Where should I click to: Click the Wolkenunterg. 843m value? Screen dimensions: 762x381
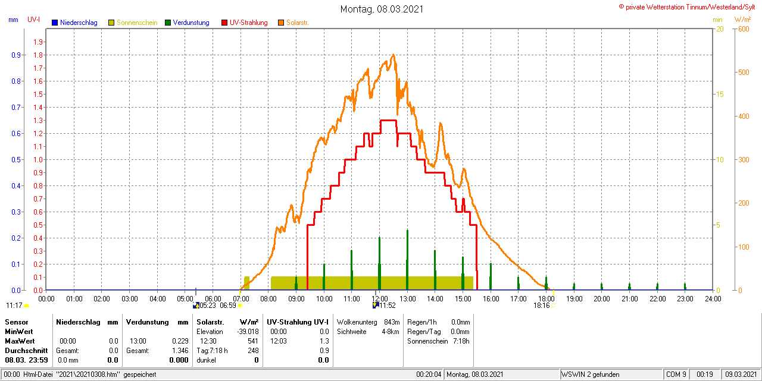392,322
